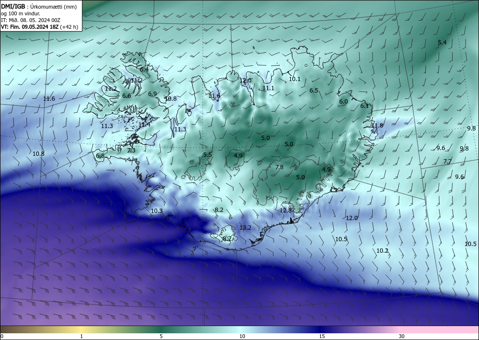Click the 15 label on the color scale
This screenshot has height=340, width=479.
click(x=322, y=336)
